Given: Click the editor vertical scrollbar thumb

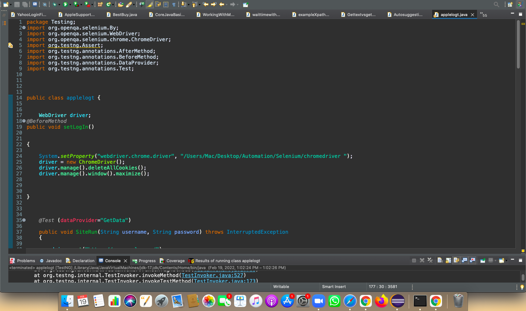Looking at the screenshot, I should click(518, 44).
